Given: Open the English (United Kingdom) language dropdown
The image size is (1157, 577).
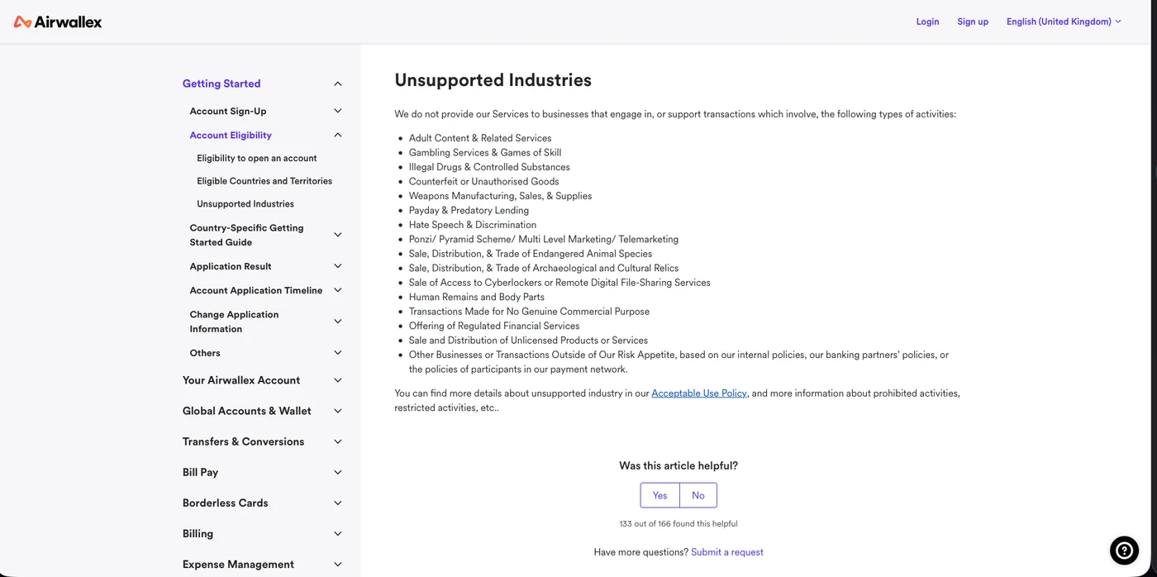Looking at the screenshot, I should (x=1064, y=21).
